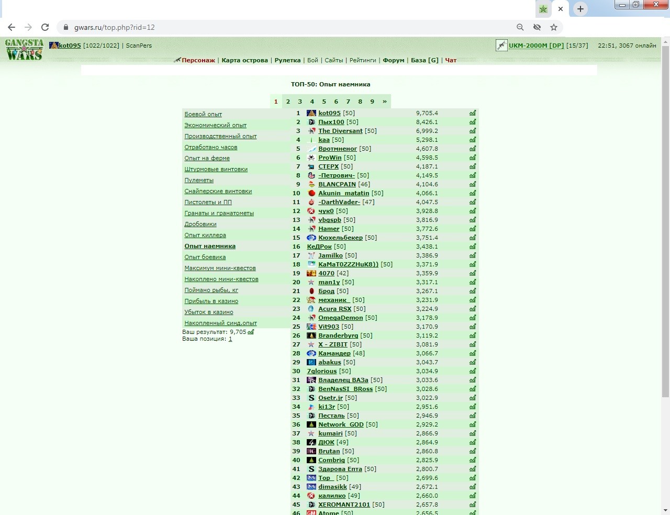Open the Форум menu item
This screenshot has height=515, width=670.
coord(394,60)
